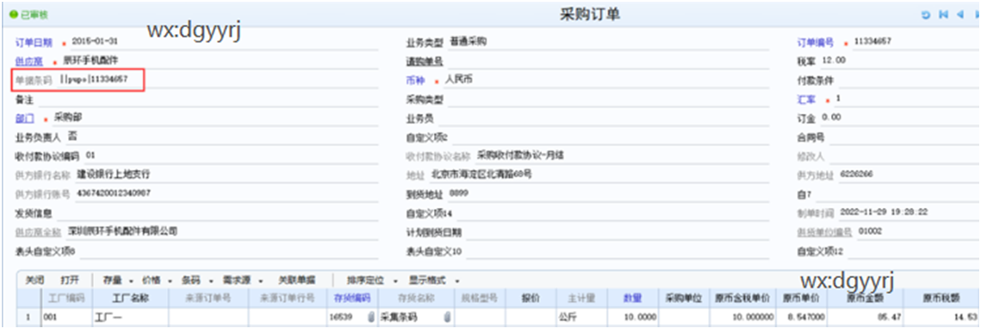
Task: Select the 数量 column header
Action: click(x=633, y=299)
